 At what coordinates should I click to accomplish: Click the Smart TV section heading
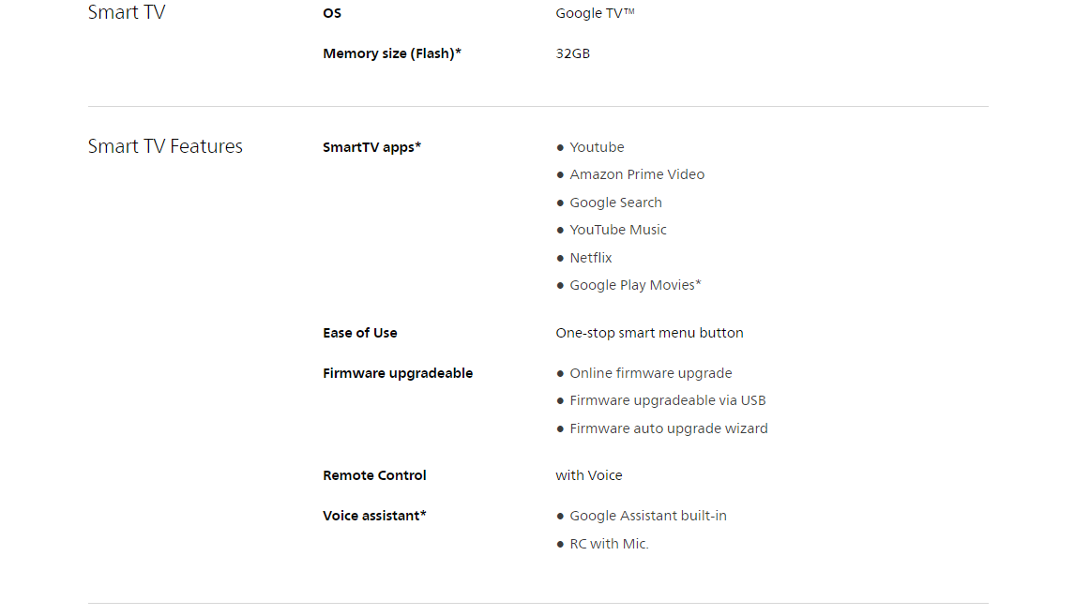coord(127,12)
